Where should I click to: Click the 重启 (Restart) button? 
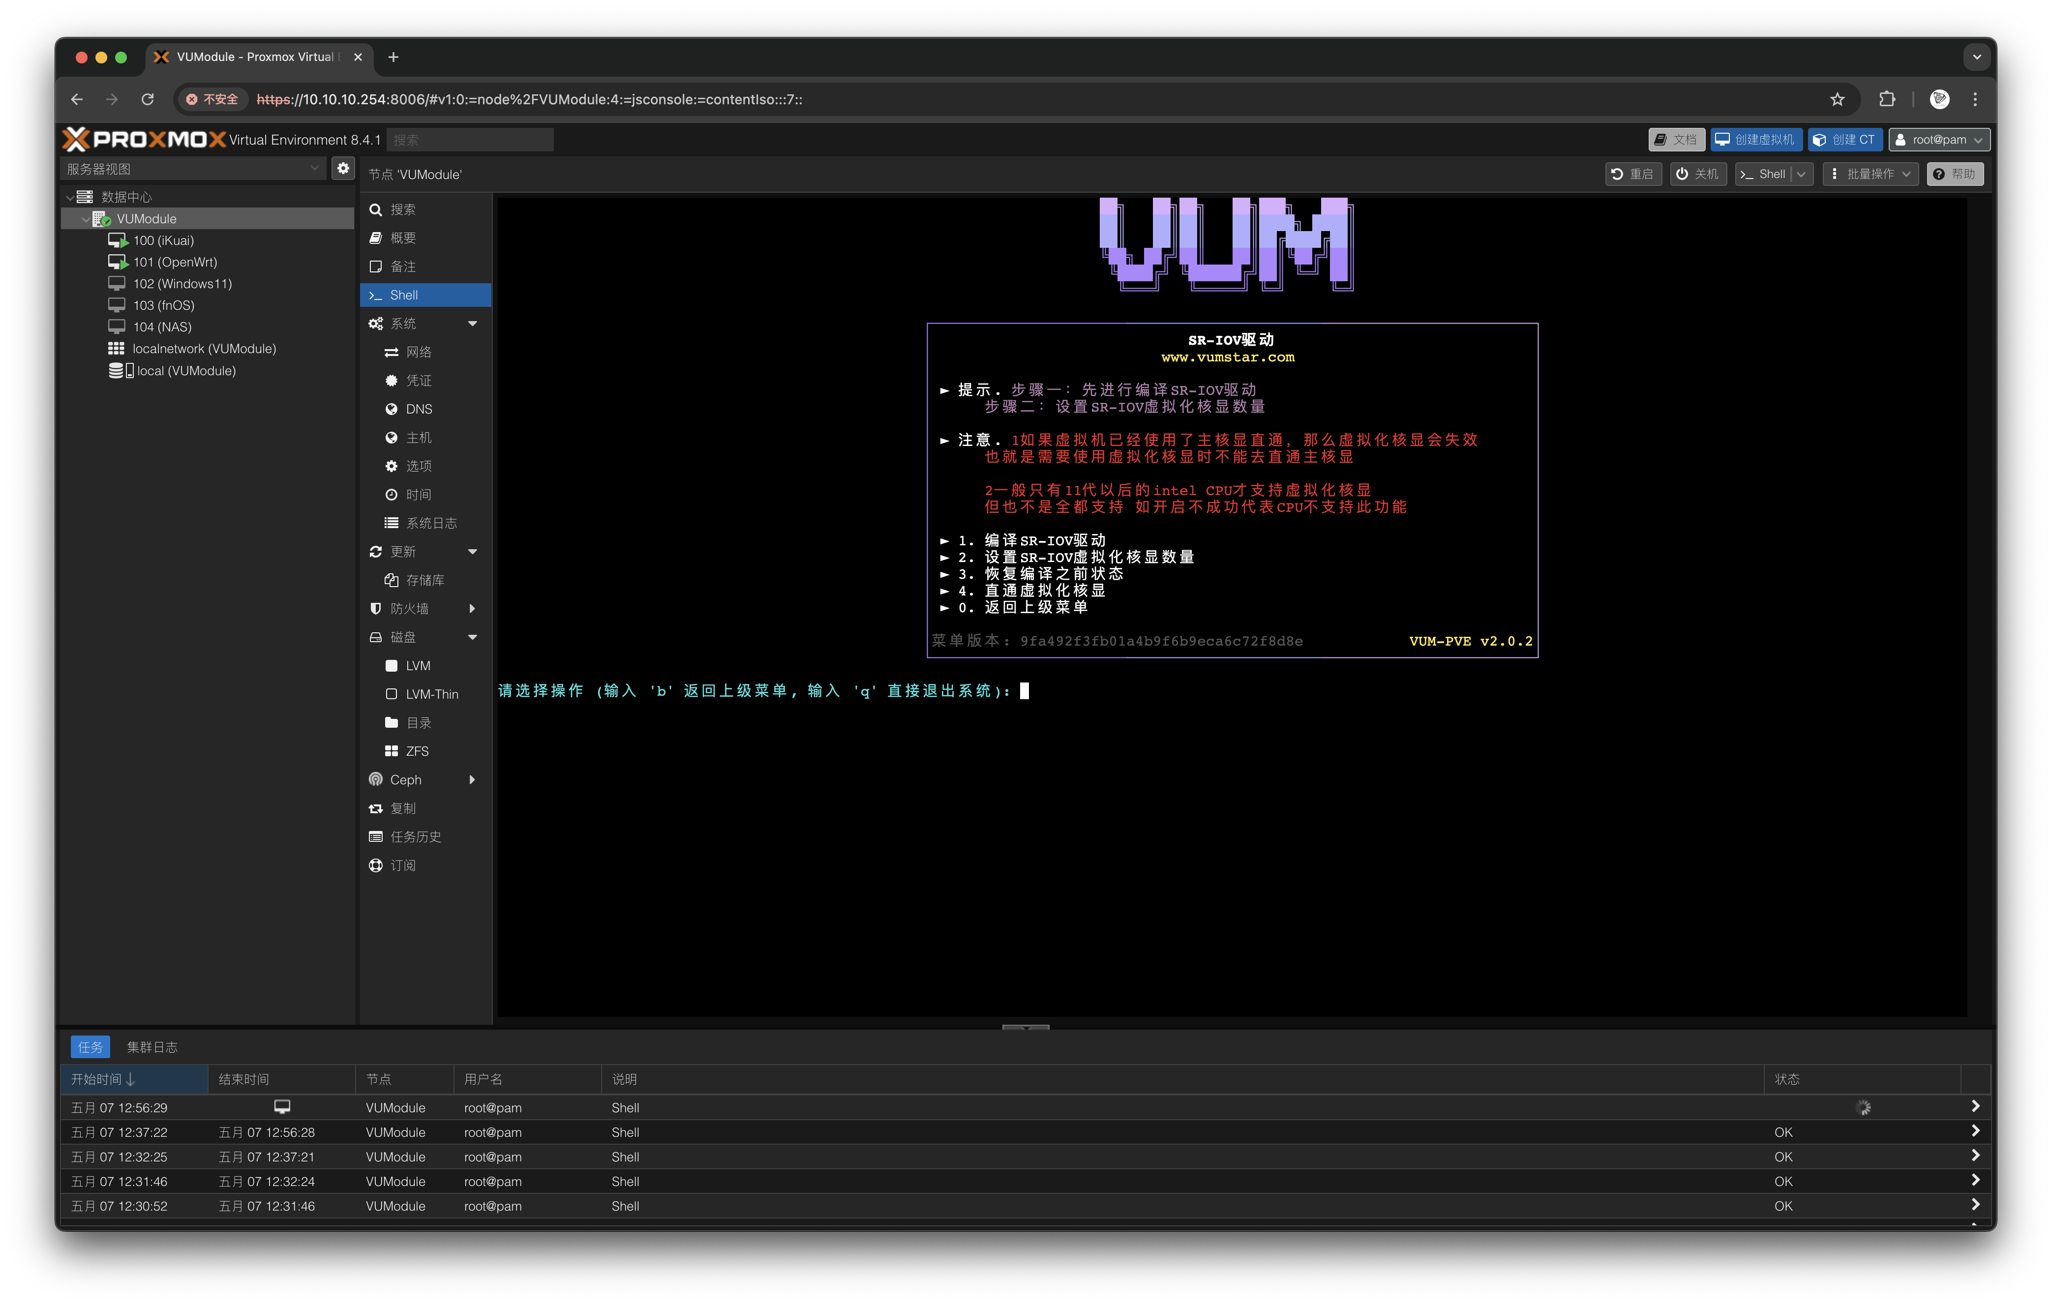1633,174
